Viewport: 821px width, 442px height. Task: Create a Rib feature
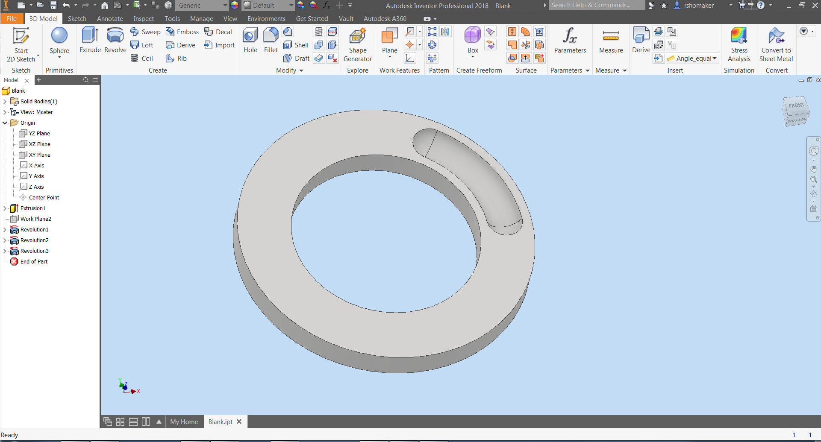(177, 59)
